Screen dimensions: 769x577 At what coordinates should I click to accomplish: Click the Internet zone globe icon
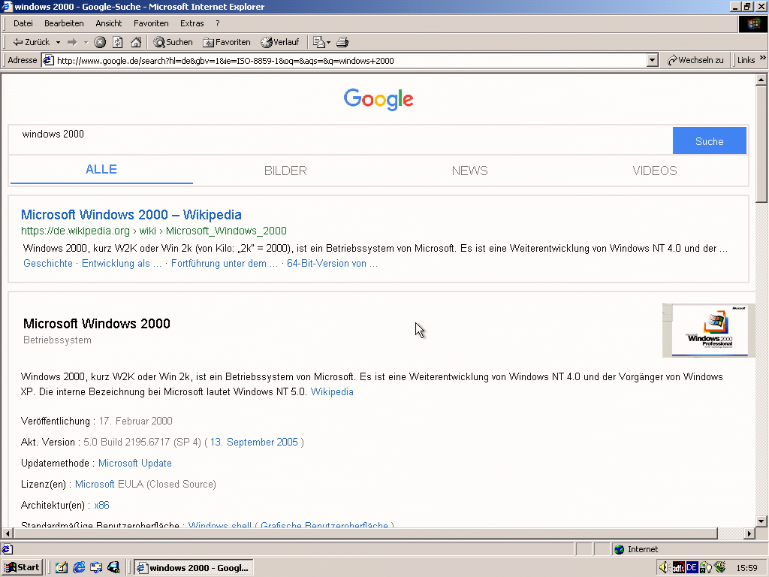(x=620, y=549)
